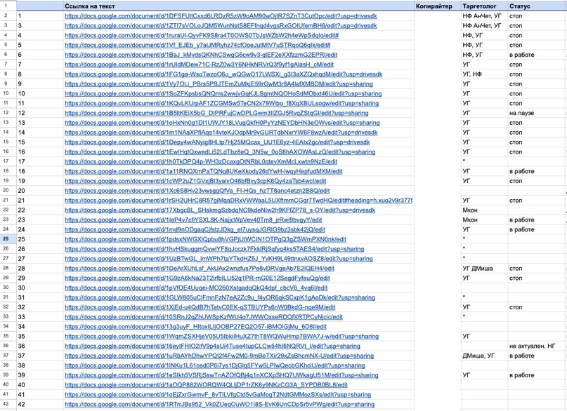Select row header 36
The height and width of the screenshot is (411, 567).
point(6,346)
